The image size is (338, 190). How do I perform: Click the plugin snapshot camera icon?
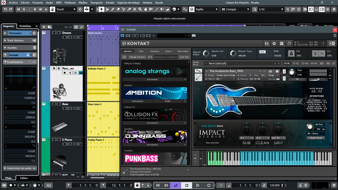click(194, 35)
